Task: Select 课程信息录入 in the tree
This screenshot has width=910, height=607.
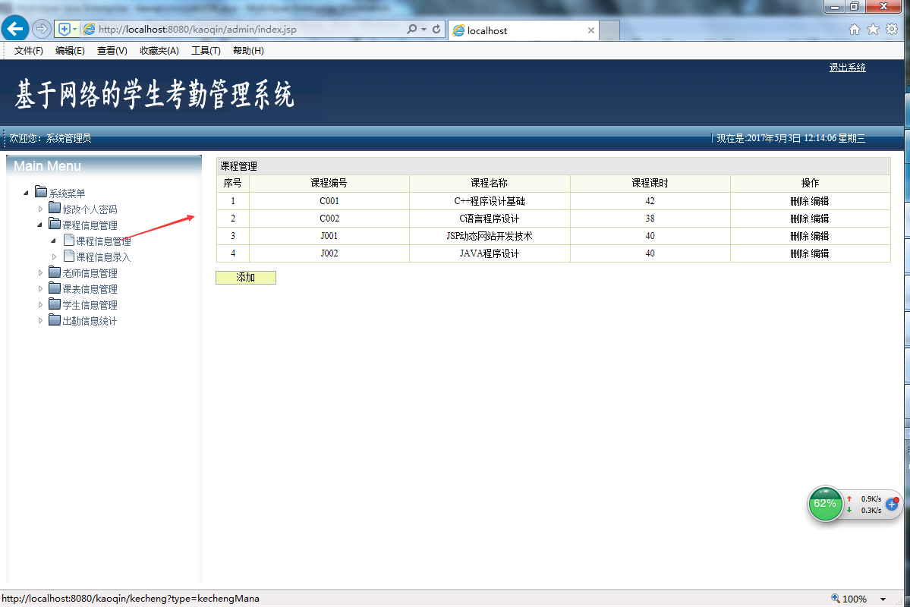Action: pyautogui.click(x=103, y=257)
